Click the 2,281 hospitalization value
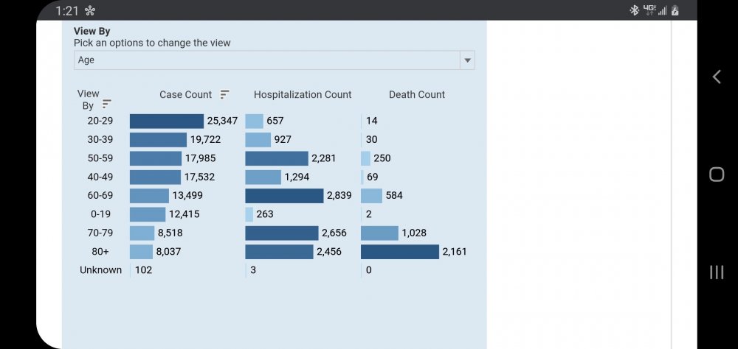Viewport: 738px width, 349px height. click(323, 158)
